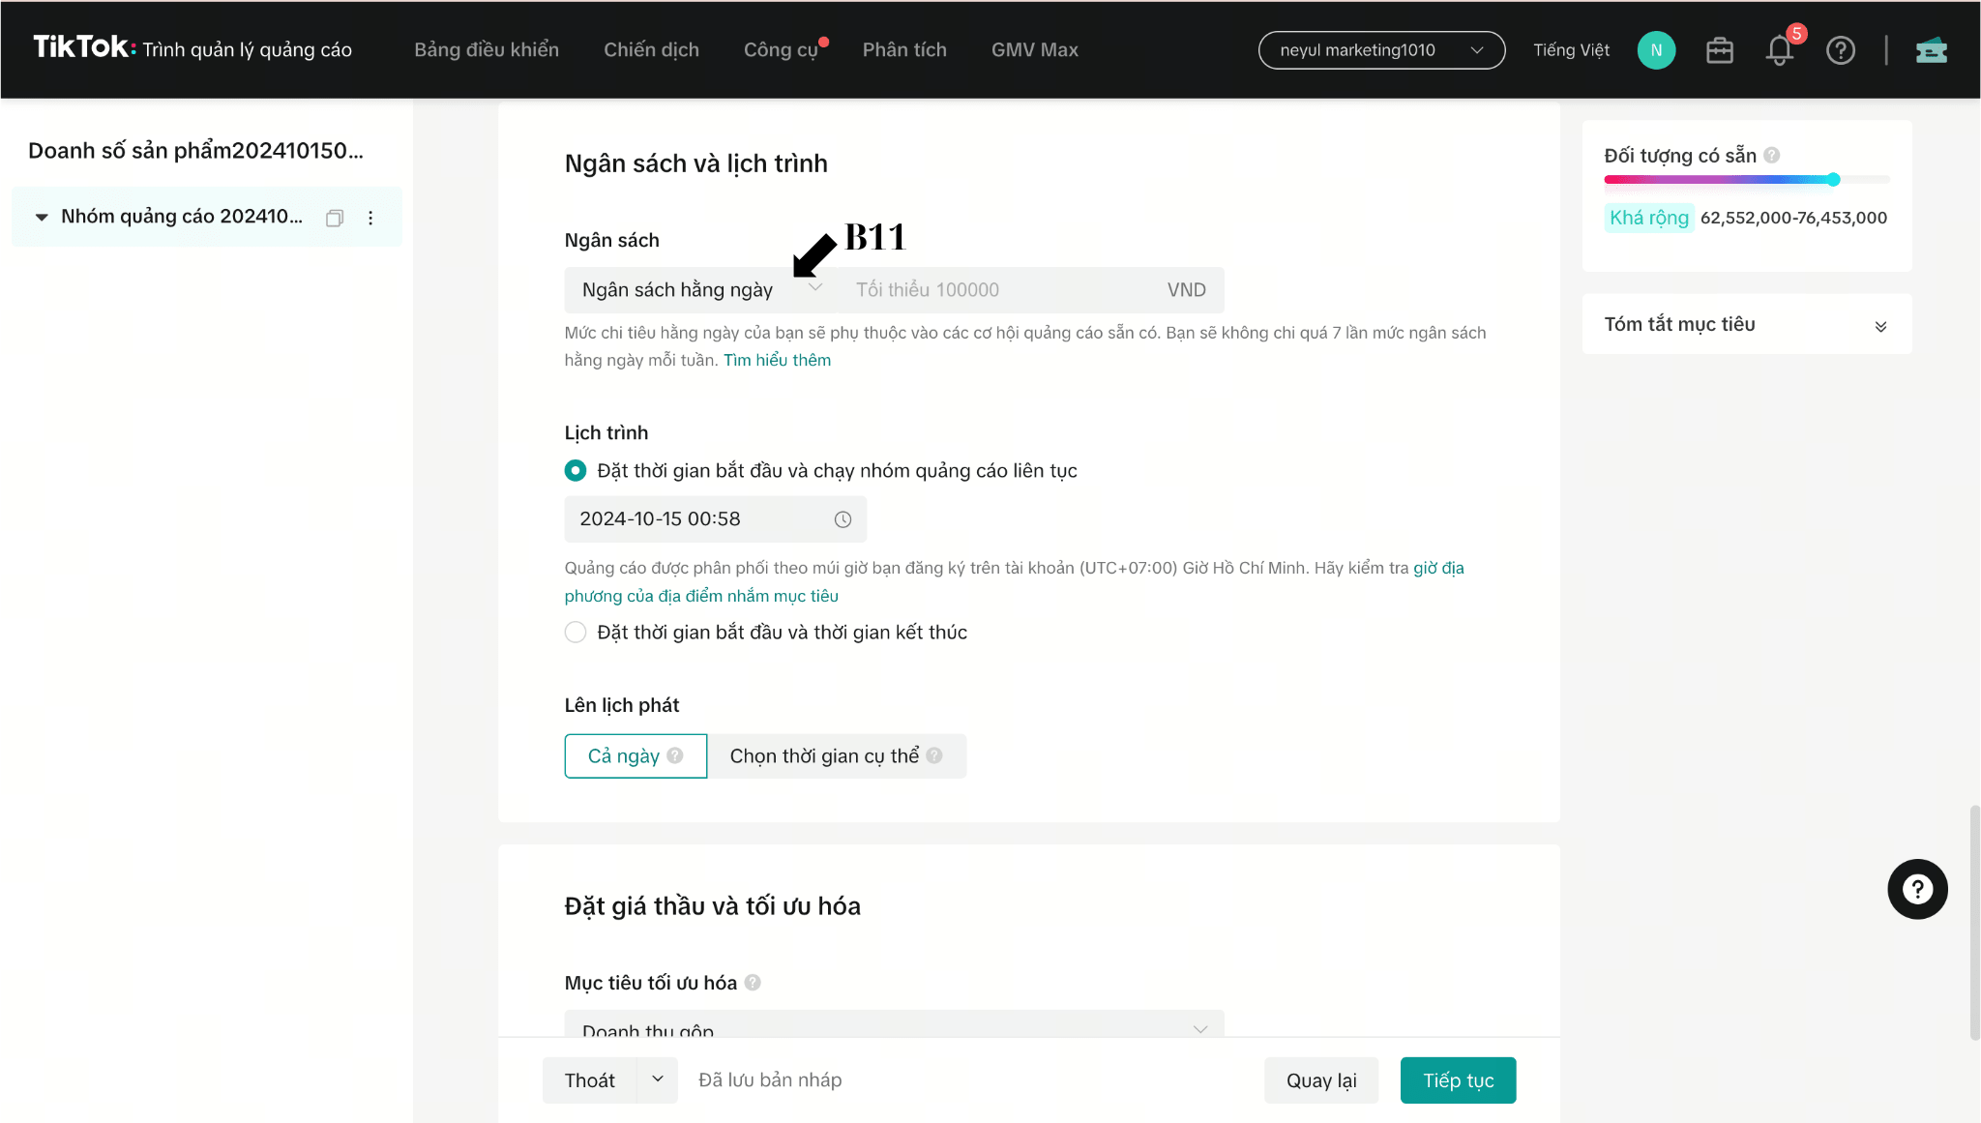1981x1123 pixels.
Task: Open notifications bell with 5 alerts
Action: point(1780,50)
